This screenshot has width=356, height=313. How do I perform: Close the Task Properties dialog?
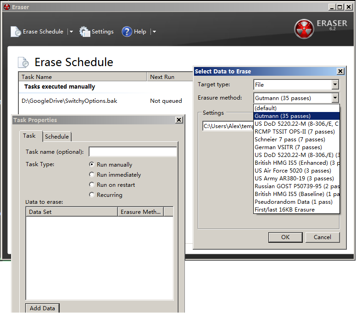(x=179, y=120)
